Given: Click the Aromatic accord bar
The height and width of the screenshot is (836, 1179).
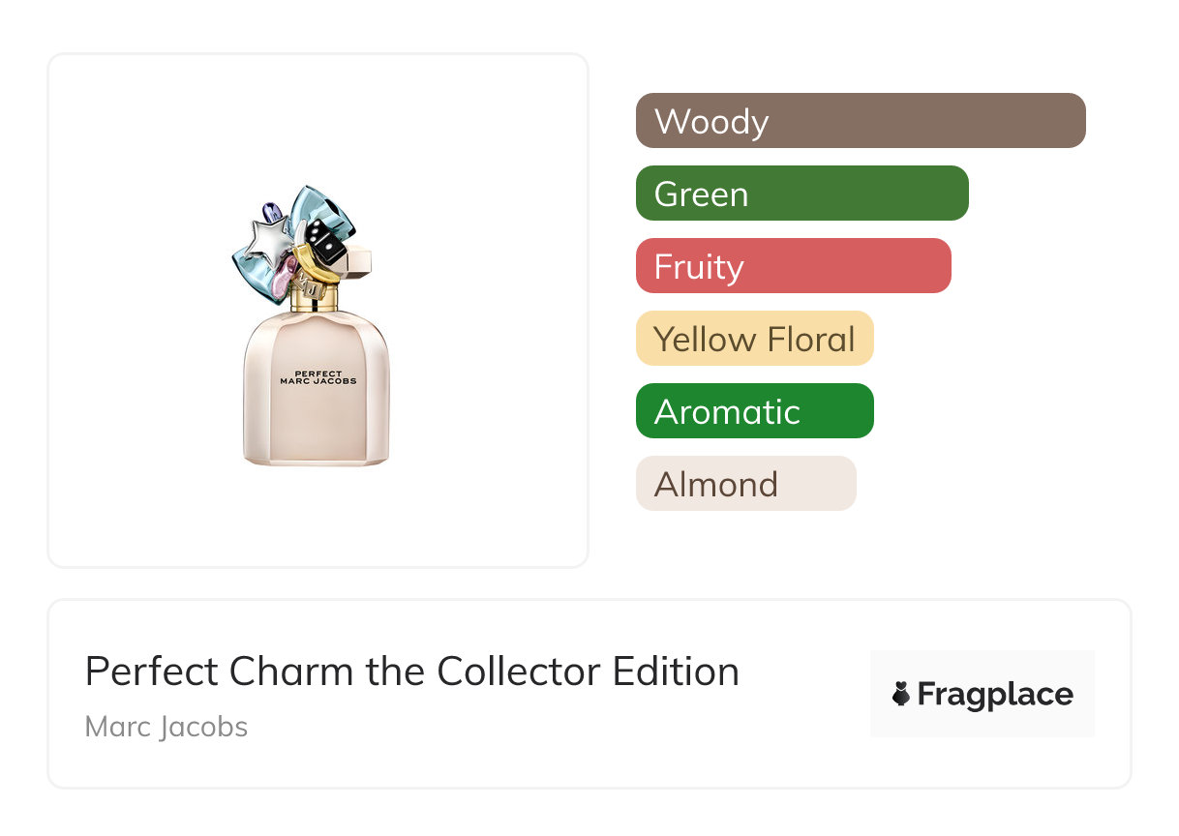Looking at the screenshot, I should point(754,411).
